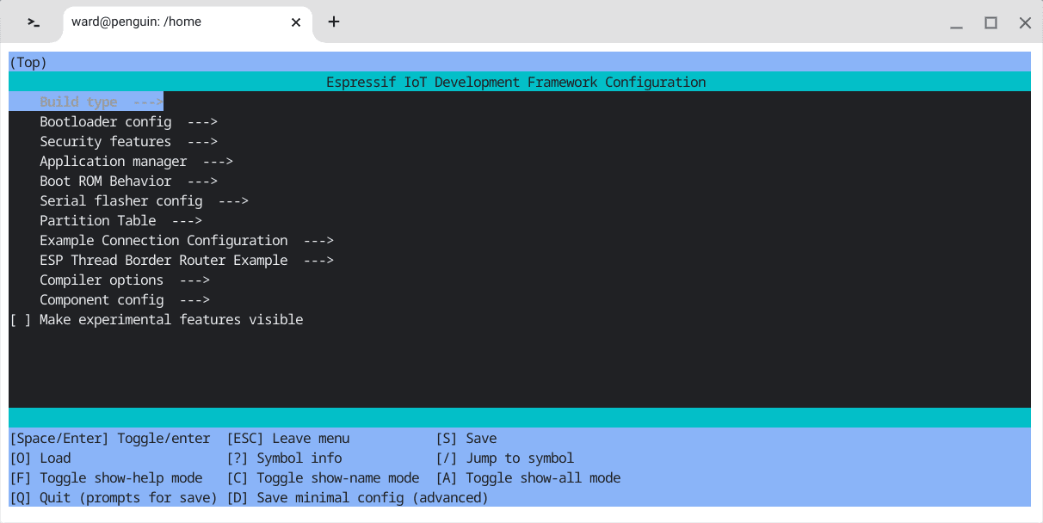This screenshot has width=1043, height=523.
Task: Click the [O] Load hint
Action: coord(40,458)
